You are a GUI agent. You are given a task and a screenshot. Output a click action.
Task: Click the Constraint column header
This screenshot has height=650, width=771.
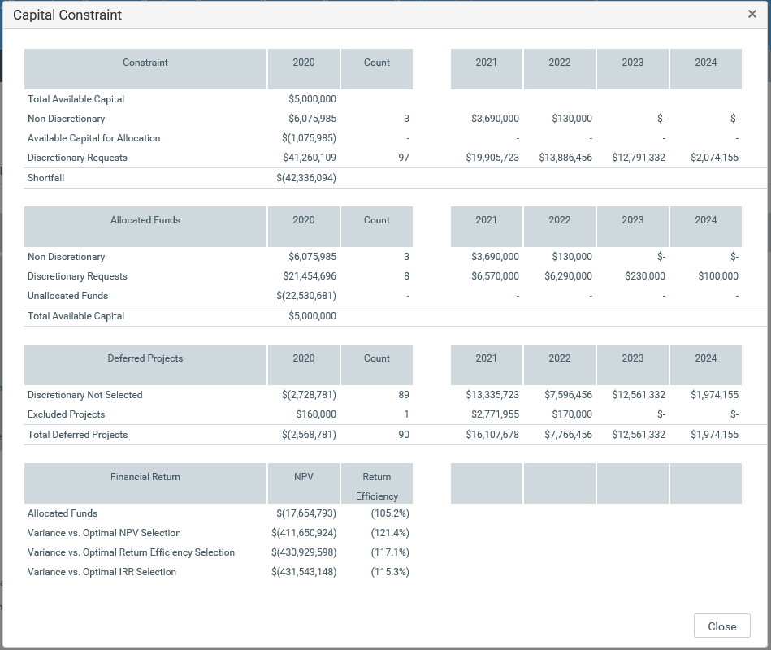pos(145,63)
